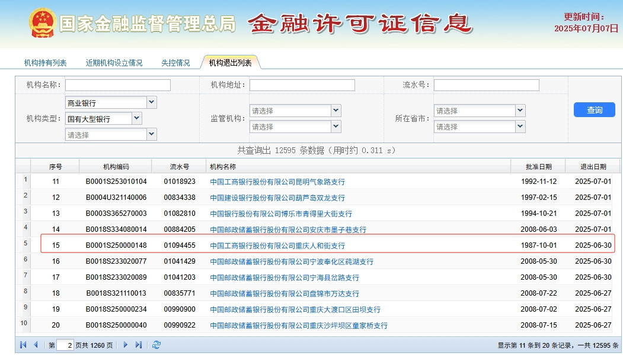
Task: Open 中国邮政储蓄银行股份有限公司宁海县岔路支行 link
Action: pos(285,277)
